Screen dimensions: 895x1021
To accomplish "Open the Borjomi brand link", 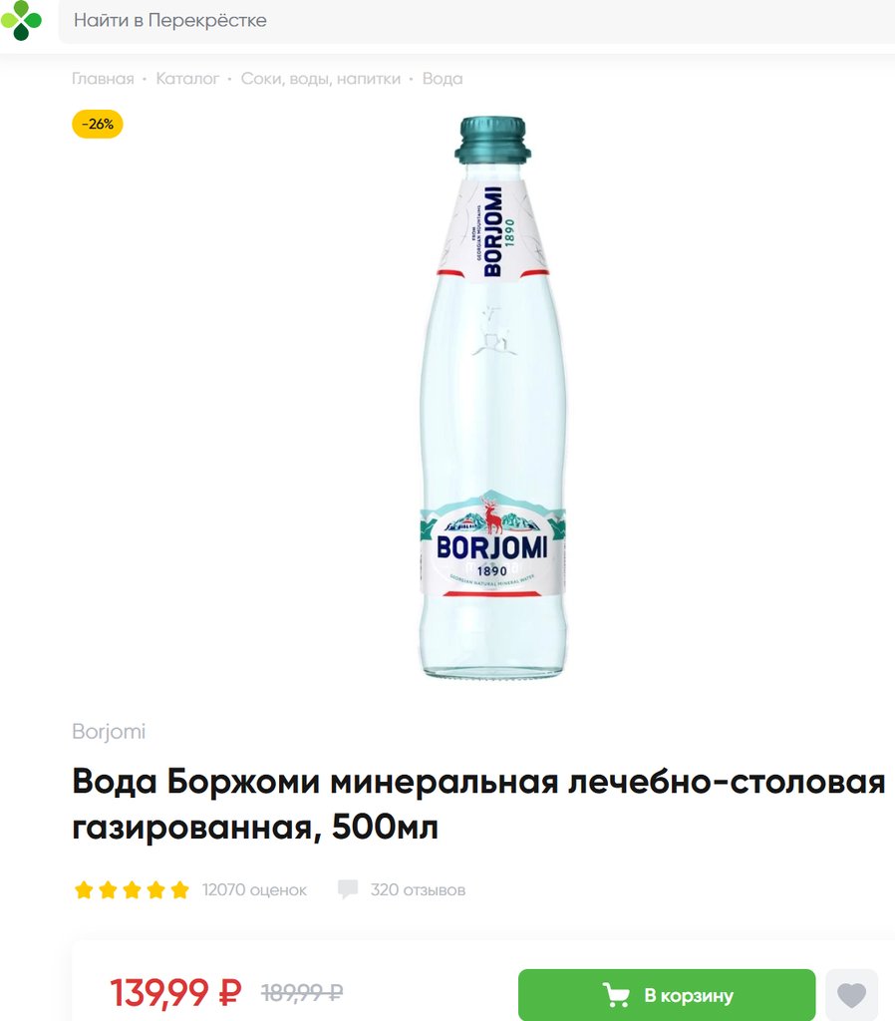I will tap(109, 731).
